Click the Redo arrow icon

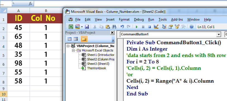128,27
